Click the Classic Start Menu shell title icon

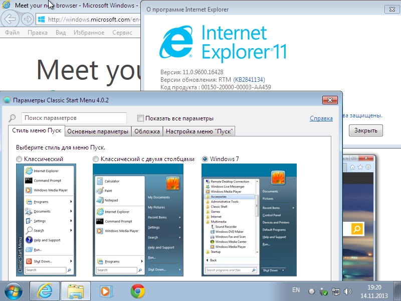coord(7,100)
